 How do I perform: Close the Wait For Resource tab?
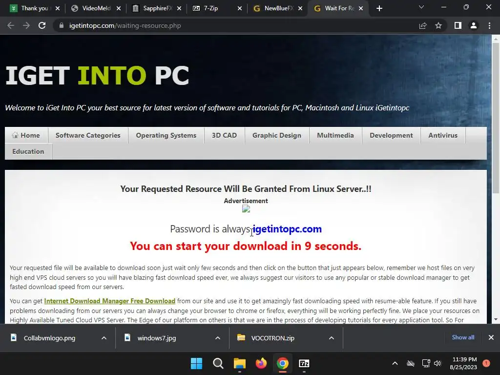[361, 8]
